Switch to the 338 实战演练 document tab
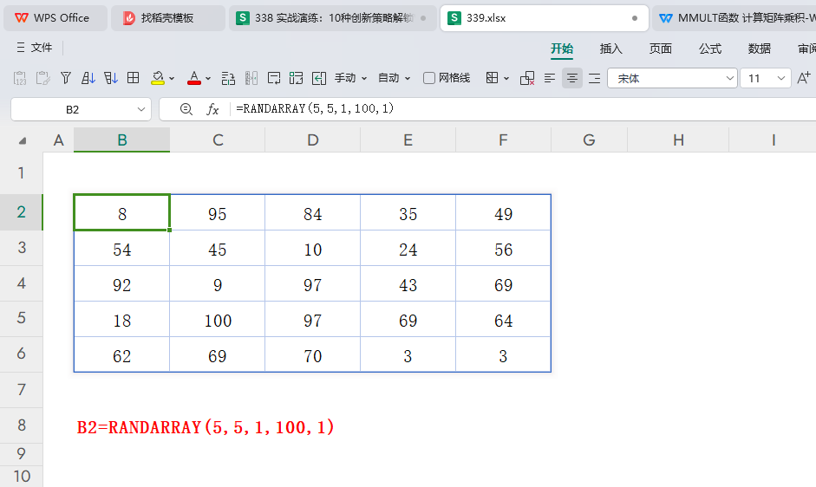The image size is (816, 487). 333,18
